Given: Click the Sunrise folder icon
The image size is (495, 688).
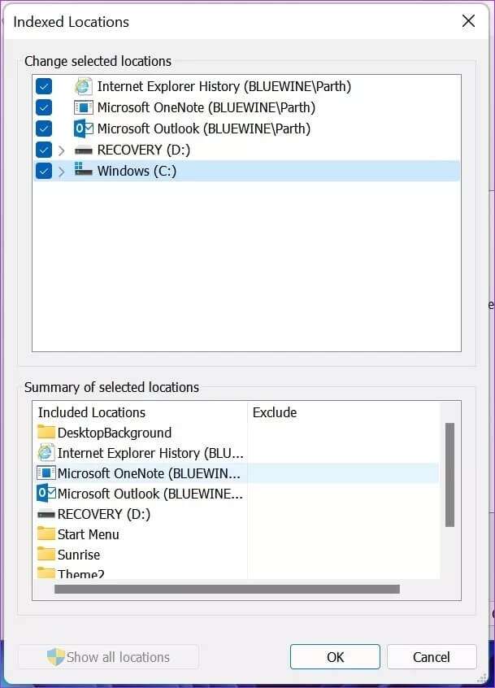Looking at the screenshot, I should (46, 554).
